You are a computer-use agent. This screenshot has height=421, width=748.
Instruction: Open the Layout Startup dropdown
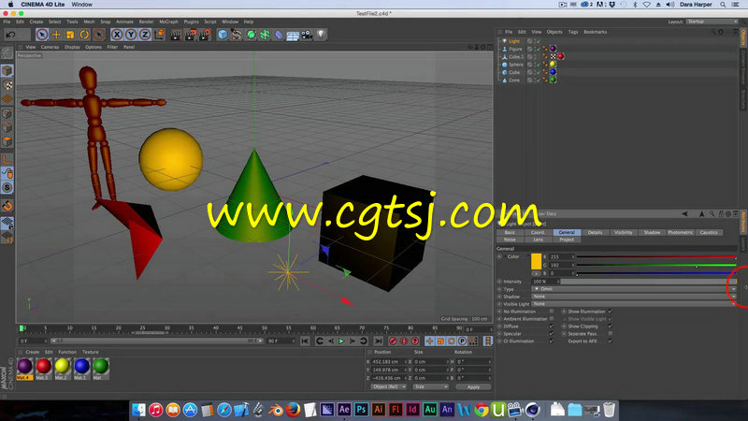click(x=712, y=22)
